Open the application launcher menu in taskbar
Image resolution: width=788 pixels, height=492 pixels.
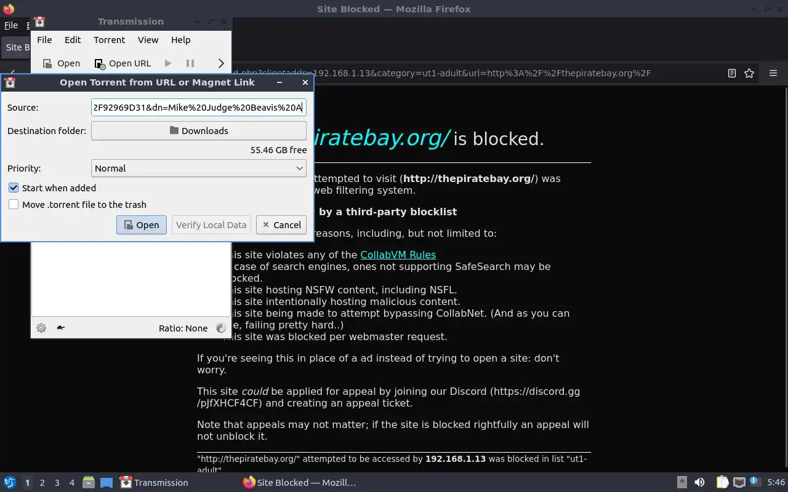[x=9, y=483]
